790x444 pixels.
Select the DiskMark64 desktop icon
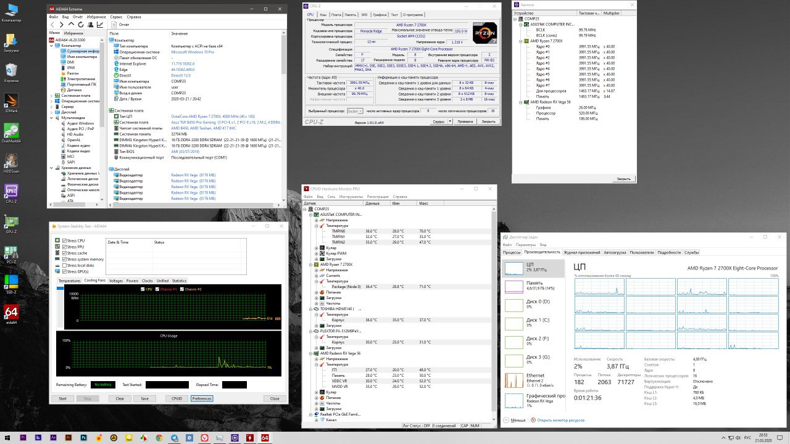[x=11, y=133]
